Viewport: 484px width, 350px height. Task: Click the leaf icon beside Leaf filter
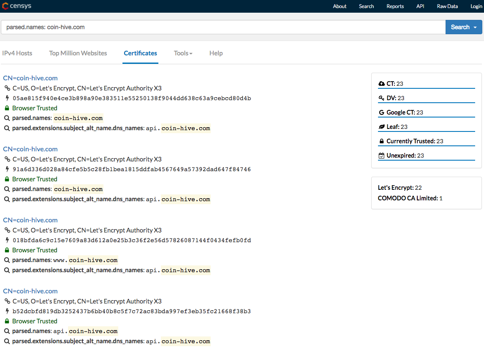click(382, 127)
